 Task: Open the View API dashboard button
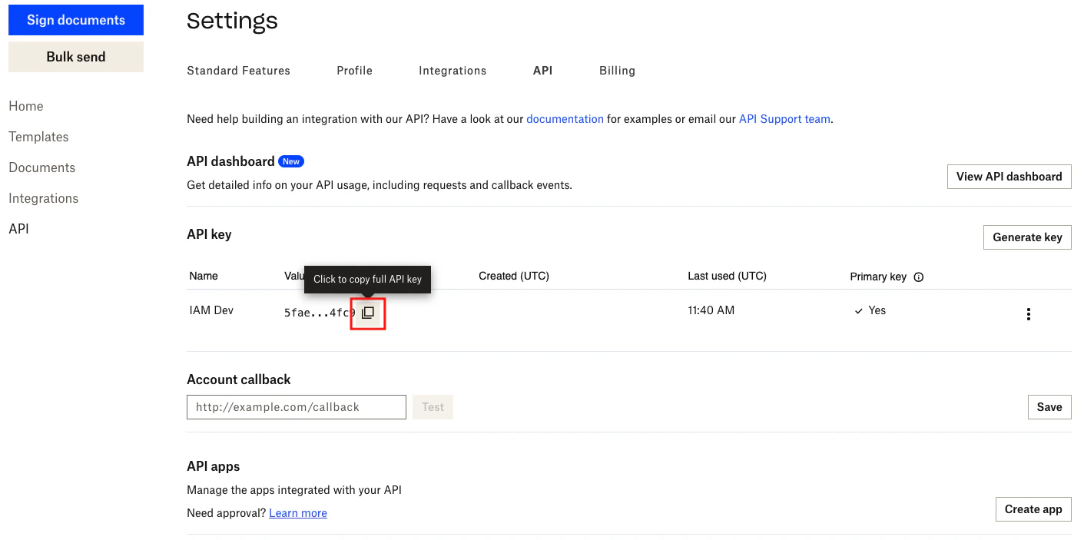coord(1009,176)
